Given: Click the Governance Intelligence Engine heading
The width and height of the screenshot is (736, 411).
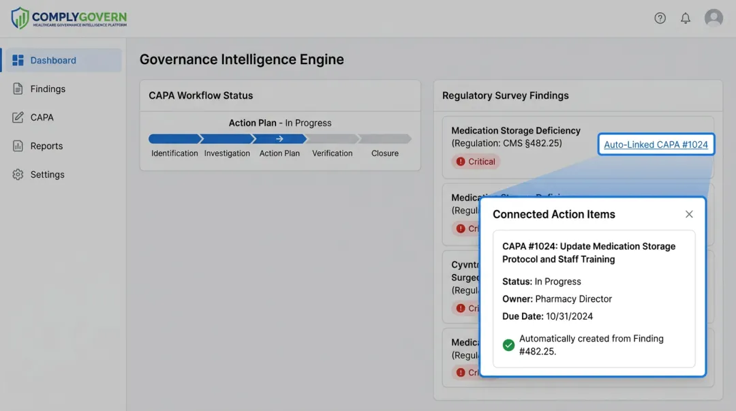Looking at the screenshot, I should pyautogui.click(x=242, y=60).
